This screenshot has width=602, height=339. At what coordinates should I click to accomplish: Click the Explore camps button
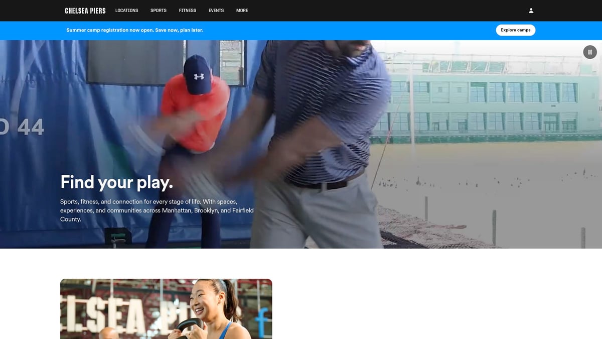click(x=516, y=30)
